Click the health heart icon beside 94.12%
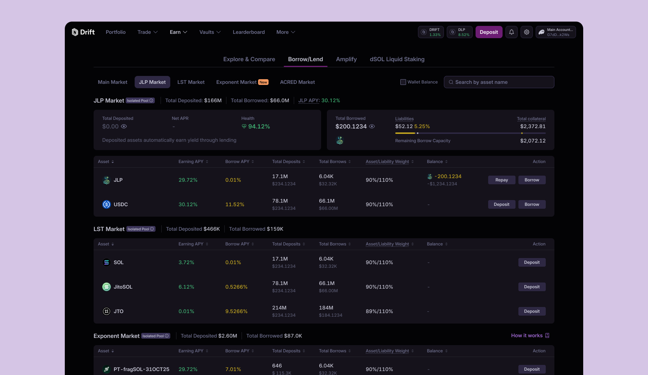This screenshot has height=375, width=648. tap(244, 126)
